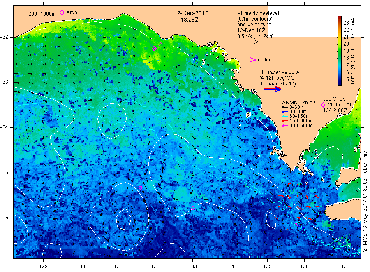Click the temperature color bar
The width and height of the screenshot is (370, 272).
click(x=340, y=51)
